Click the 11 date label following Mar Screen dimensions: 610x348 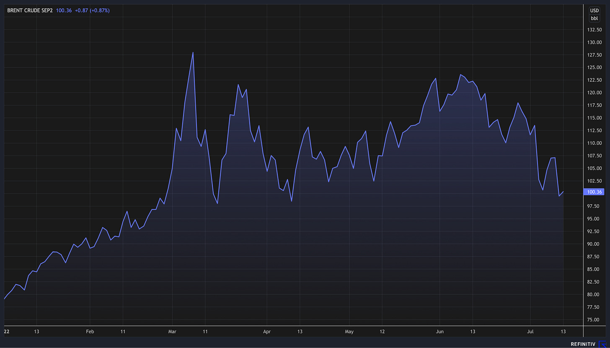(205, 331)
